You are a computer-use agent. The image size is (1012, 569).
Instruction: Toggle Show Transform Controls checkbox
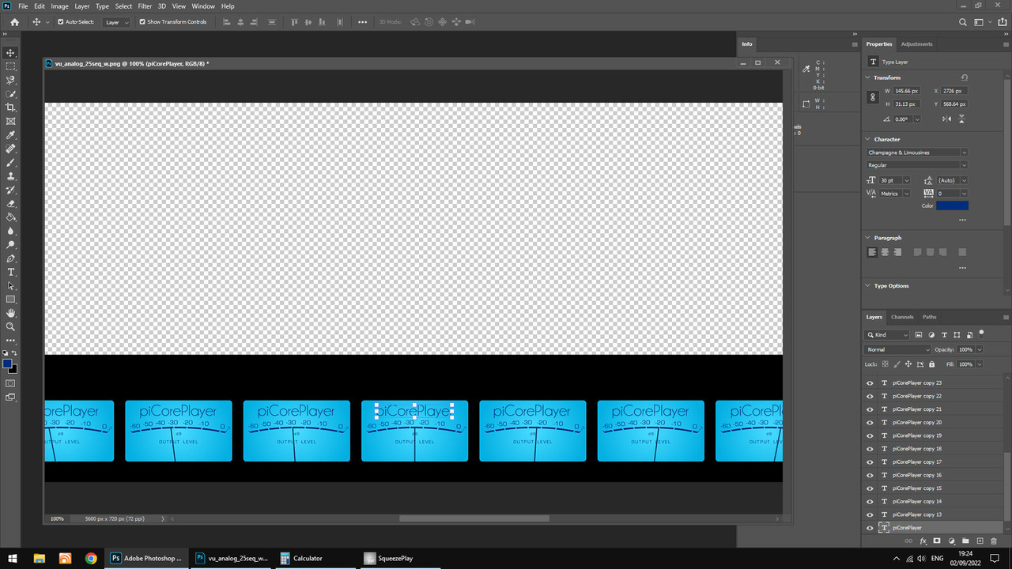pos(142,22)
